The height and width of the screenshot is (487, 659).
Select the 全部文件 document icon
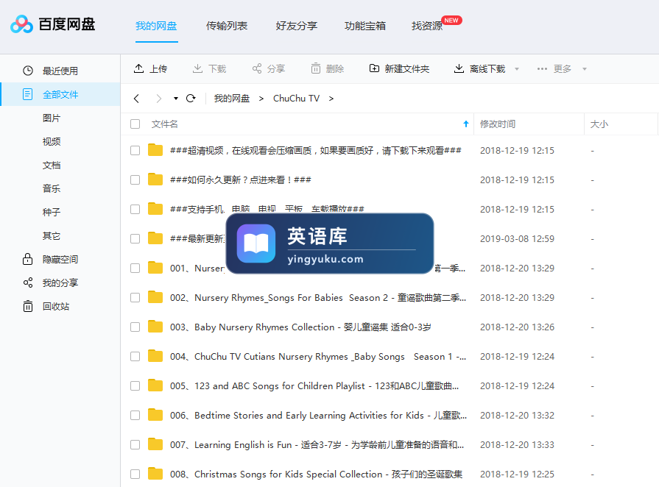(x=28, y=94)
